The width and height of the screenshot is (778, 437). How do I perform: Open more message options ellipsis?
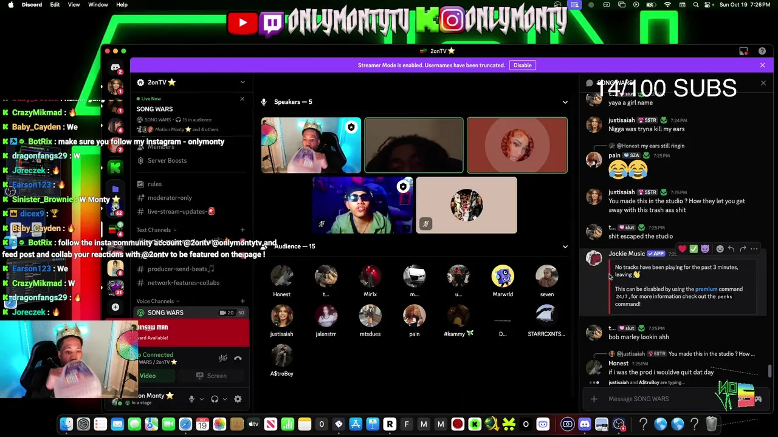click(x=754, y=249)
